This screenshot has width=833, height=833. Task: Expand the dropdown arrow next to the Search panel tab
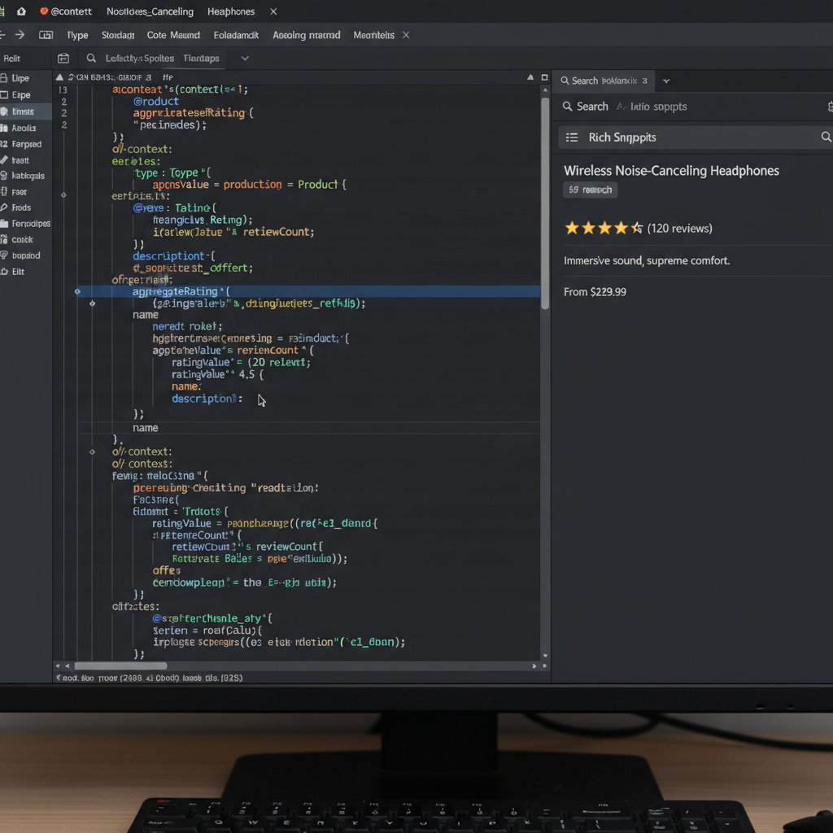pyautogui.click(x=665, y=81)
